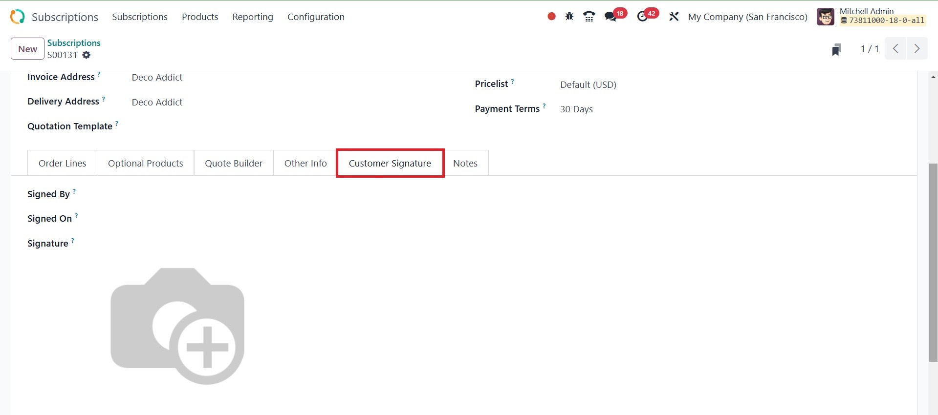This screenshot has width=938, height=415.
Task: Show help tooltip for Invoice Address
Action: point(99,74)
